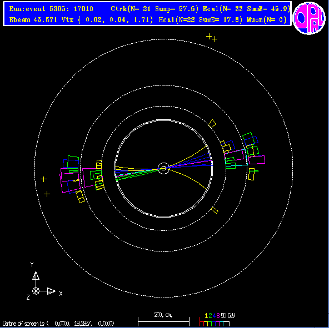Click the Ebeam 45.571 value in header
This screenshot has height=328, width=329.
click(33, 20)
